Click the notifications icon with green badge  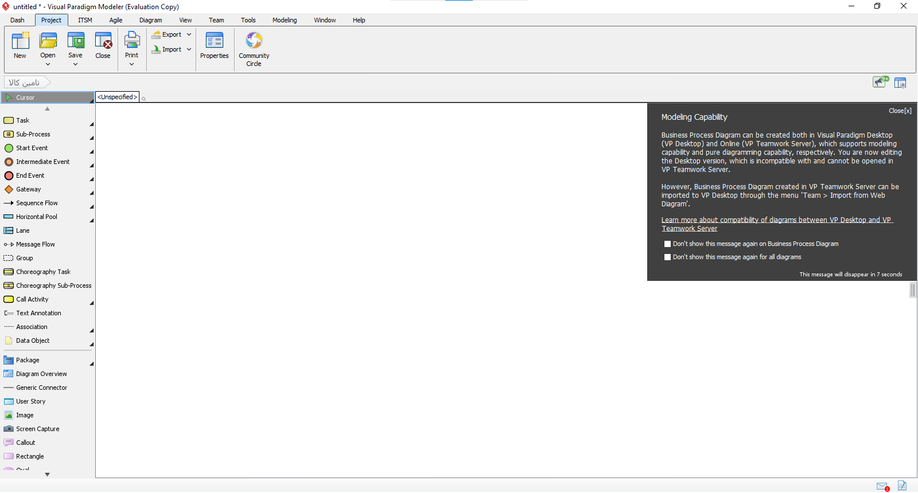pyautogui.click(x=881, y=82)
